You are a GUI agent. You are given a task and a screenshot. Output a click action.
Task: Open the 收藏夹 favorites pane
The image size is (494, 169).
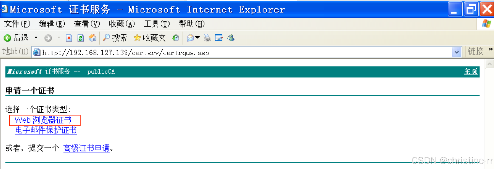[x=150, y=38]
